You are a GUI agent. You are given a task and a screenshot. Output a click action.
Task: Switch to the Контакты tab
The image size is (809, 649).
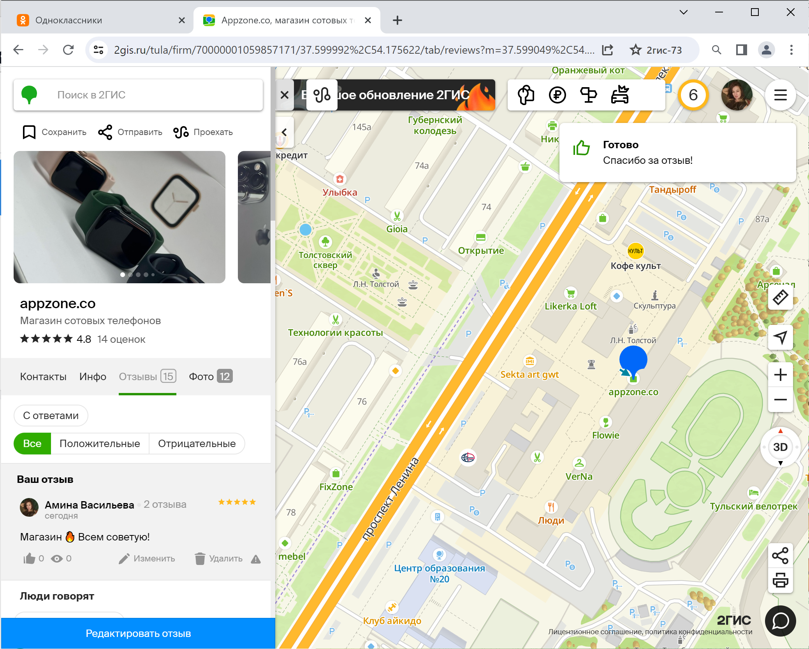[43, 377]
